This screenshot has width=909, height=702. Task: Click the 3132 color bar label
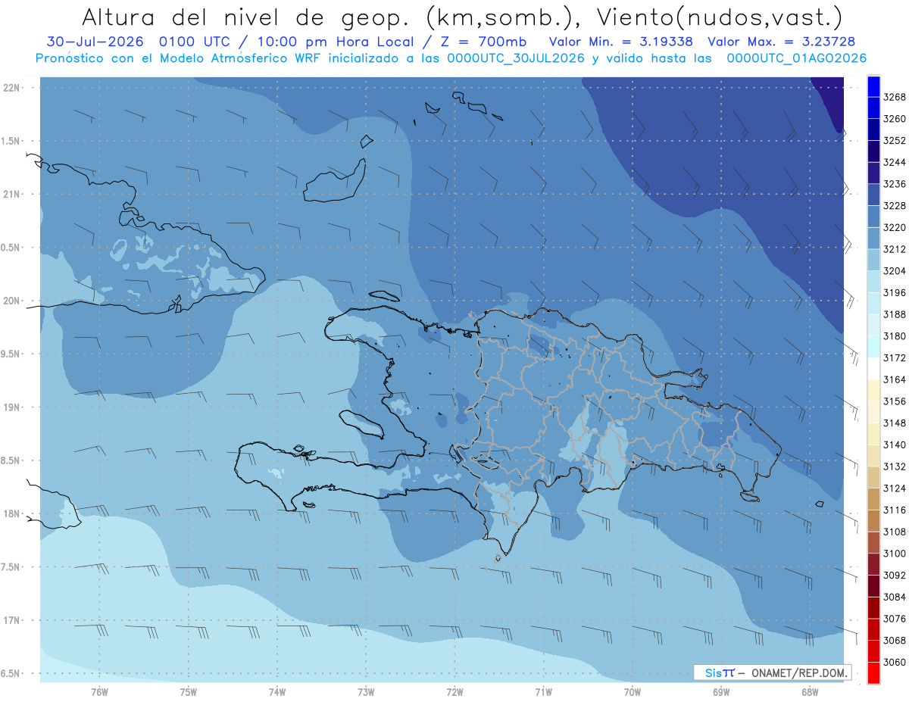(895, 466)
